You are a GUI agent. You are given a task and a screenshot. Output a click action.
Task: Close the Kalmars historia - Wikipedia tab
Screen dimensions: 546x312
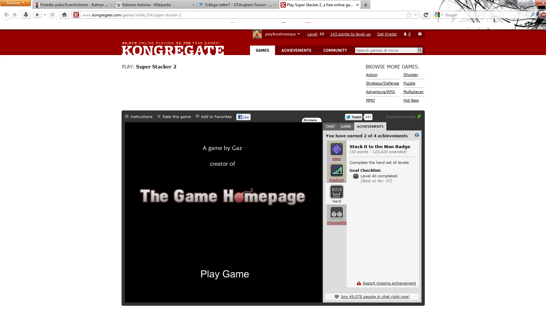193,5
